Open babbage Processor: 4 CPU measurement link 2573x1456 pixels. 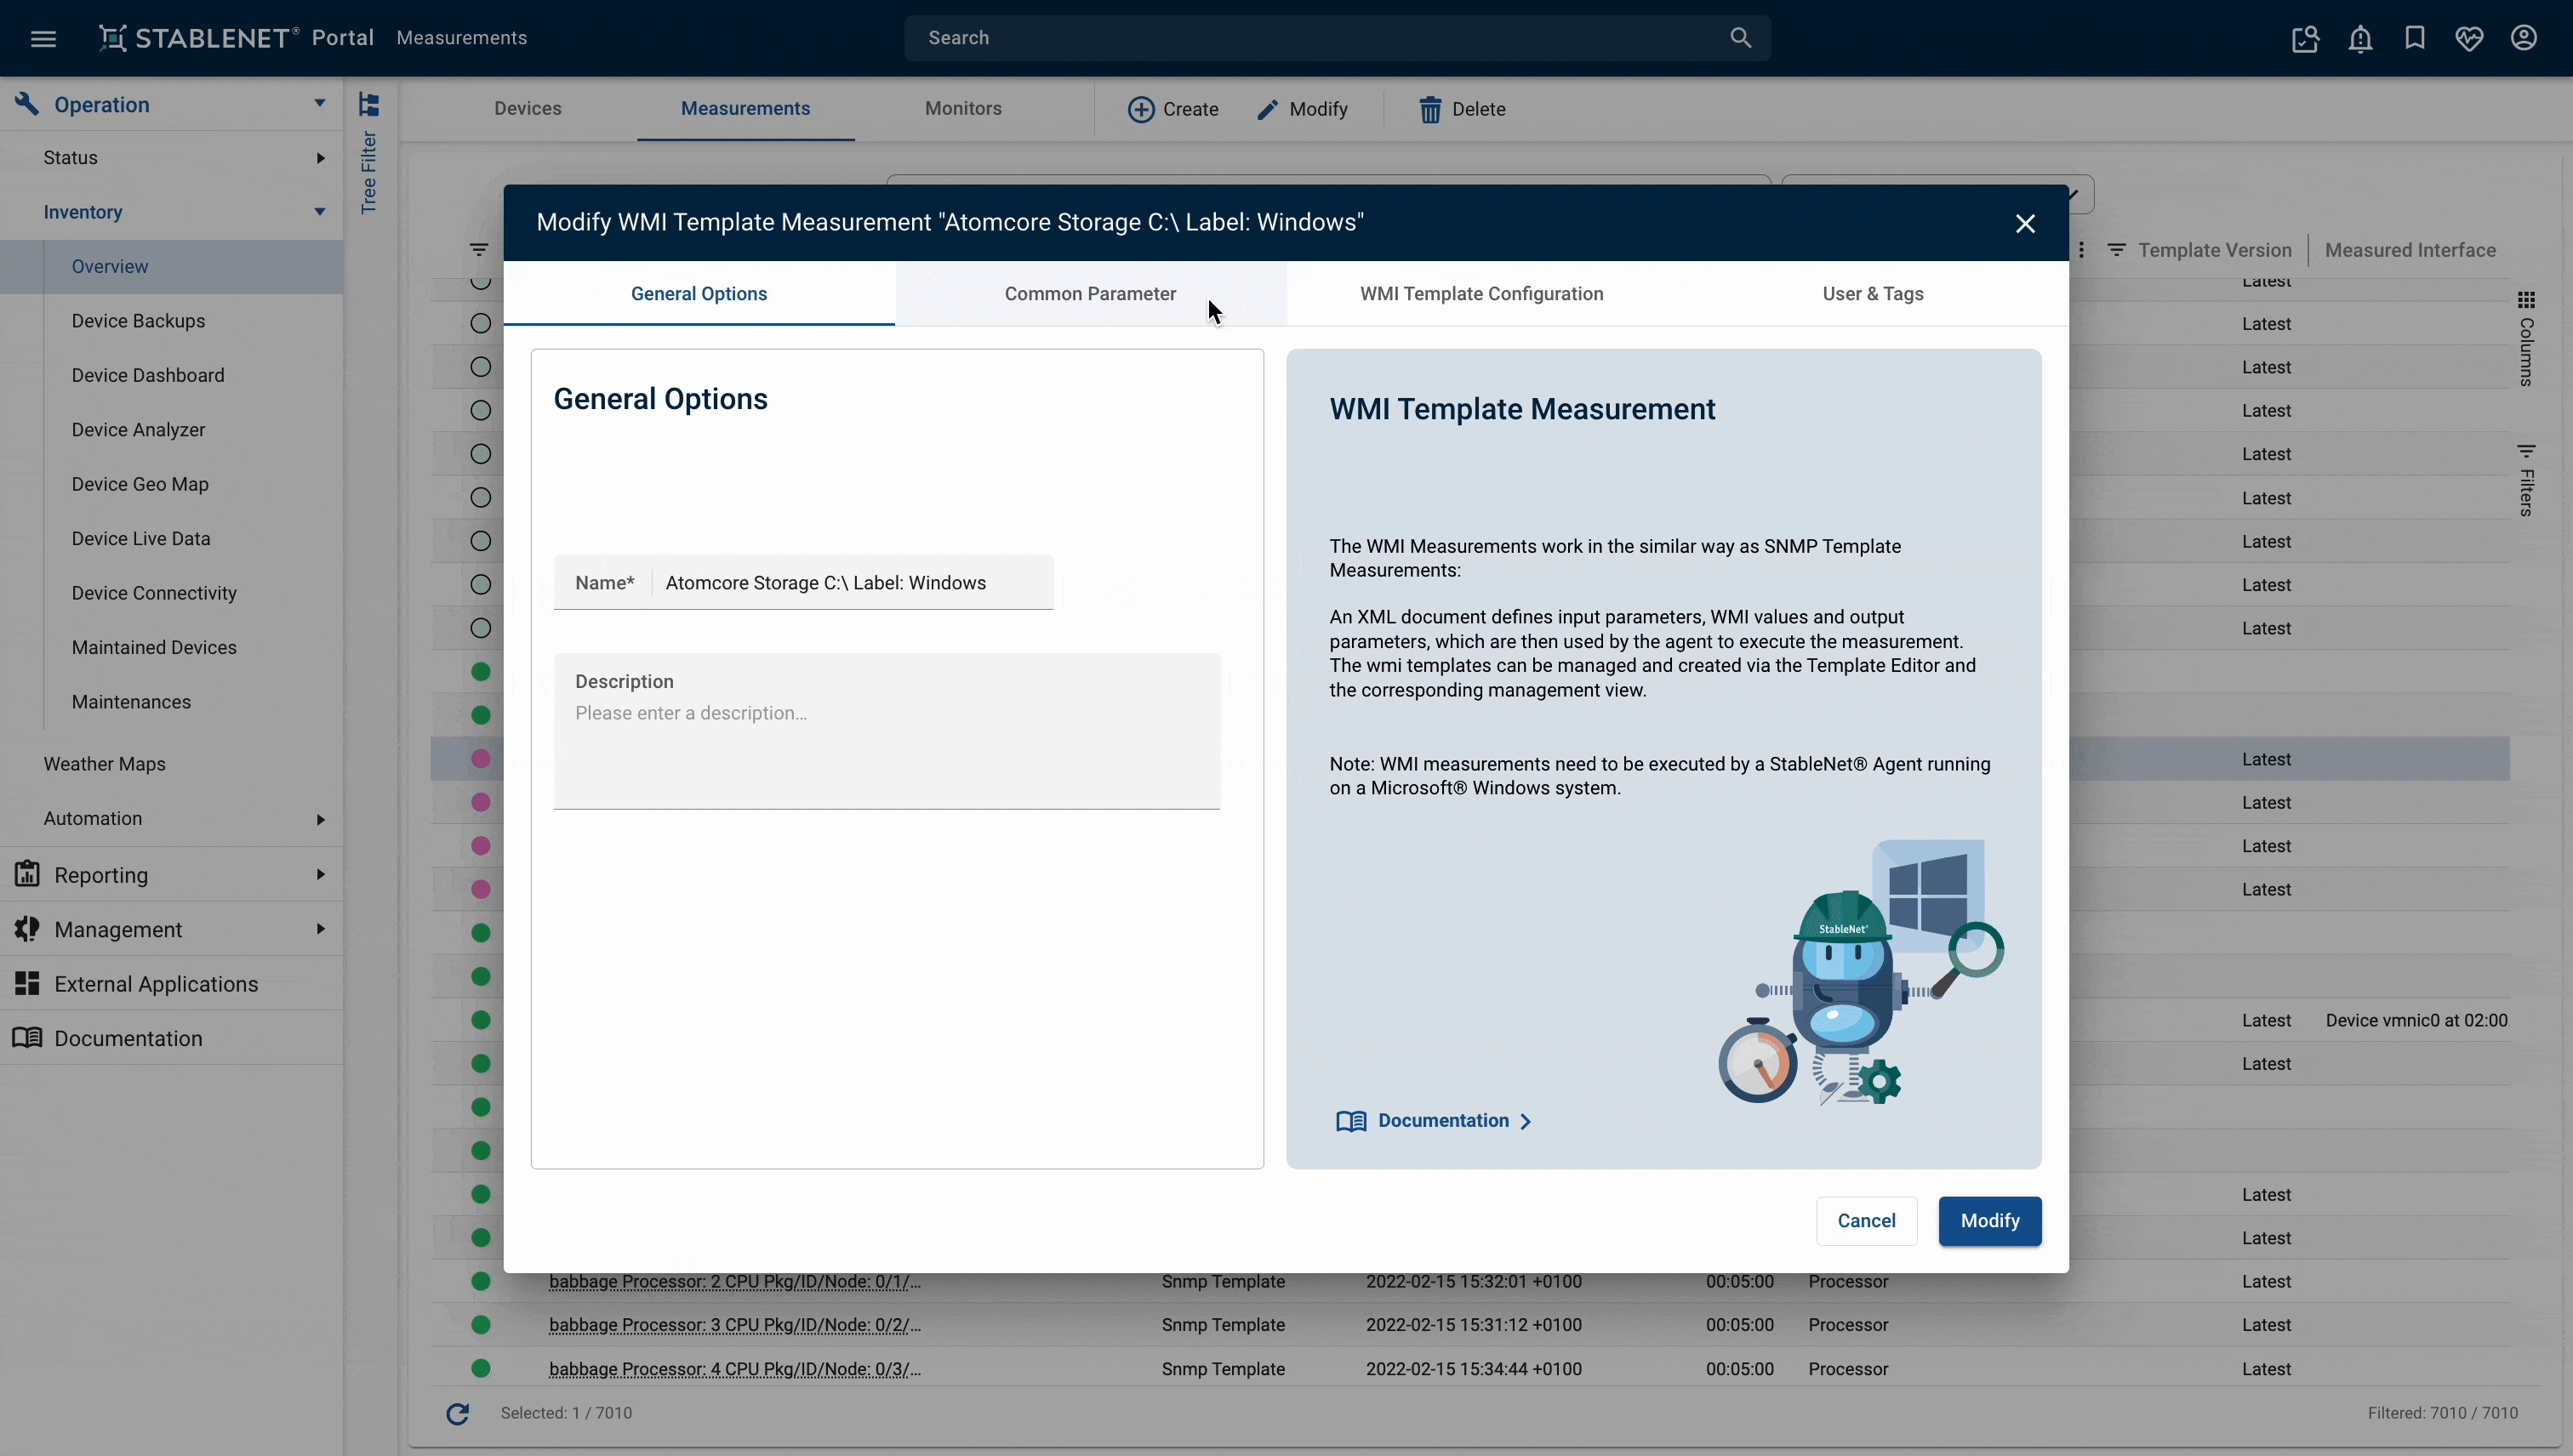(x=735, y=1369)
